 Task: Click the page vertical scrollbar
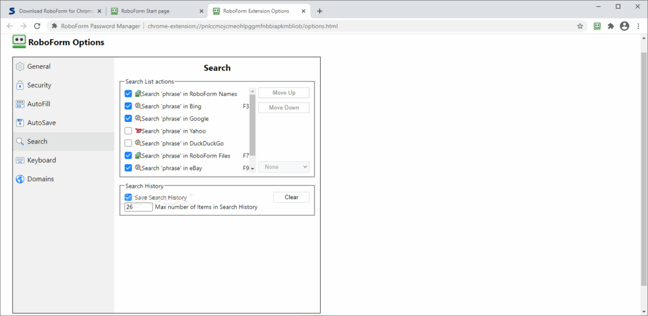644,169
